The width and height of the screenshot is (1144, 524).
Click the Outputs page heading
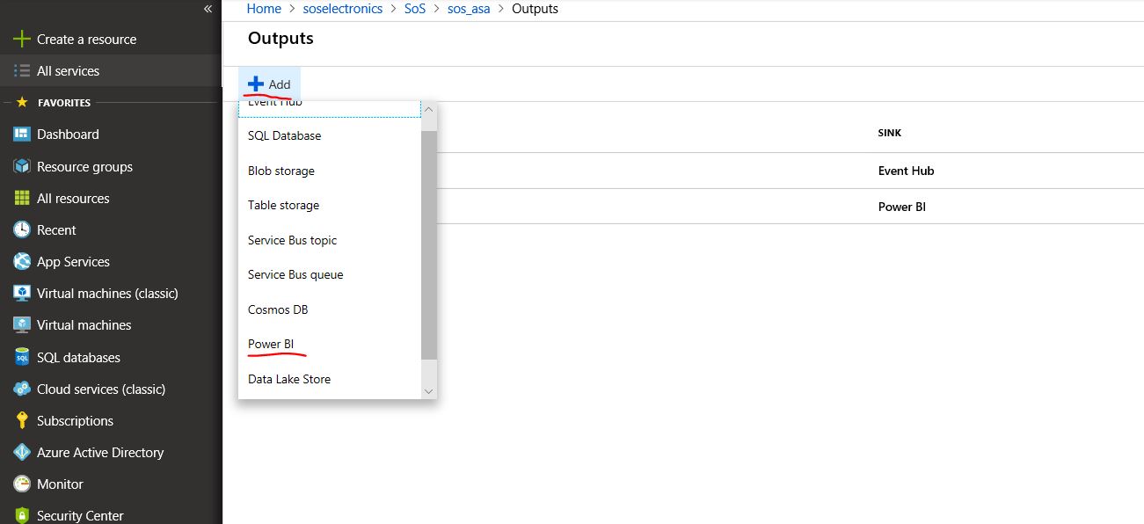click(x=281, y=38)
